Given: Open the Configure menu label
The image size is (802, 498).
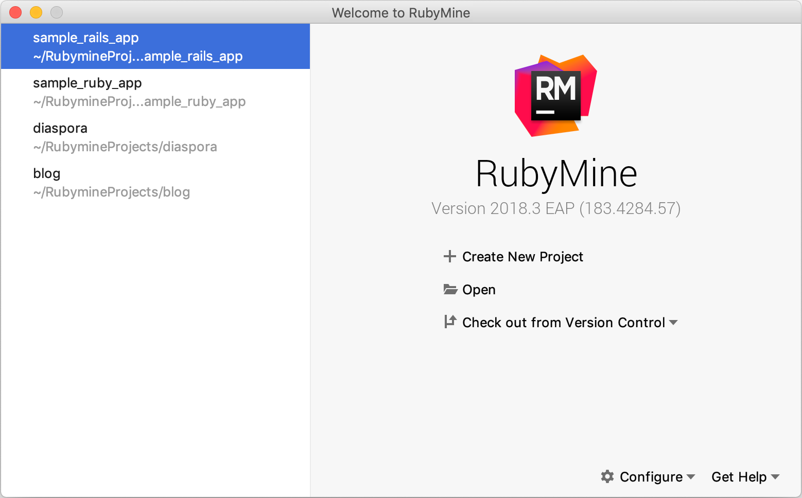Looking at the screenshot, I should click(x=651, y=477).
